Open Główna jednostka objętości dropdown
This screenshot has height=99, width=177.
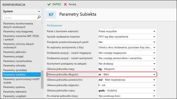point(127,85)
